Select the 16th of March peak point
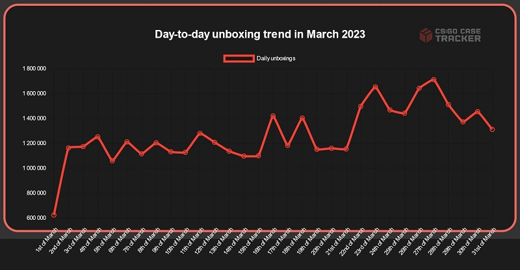Image resolution: width=520 pixels, height=270 pixels. click(273, 116)
